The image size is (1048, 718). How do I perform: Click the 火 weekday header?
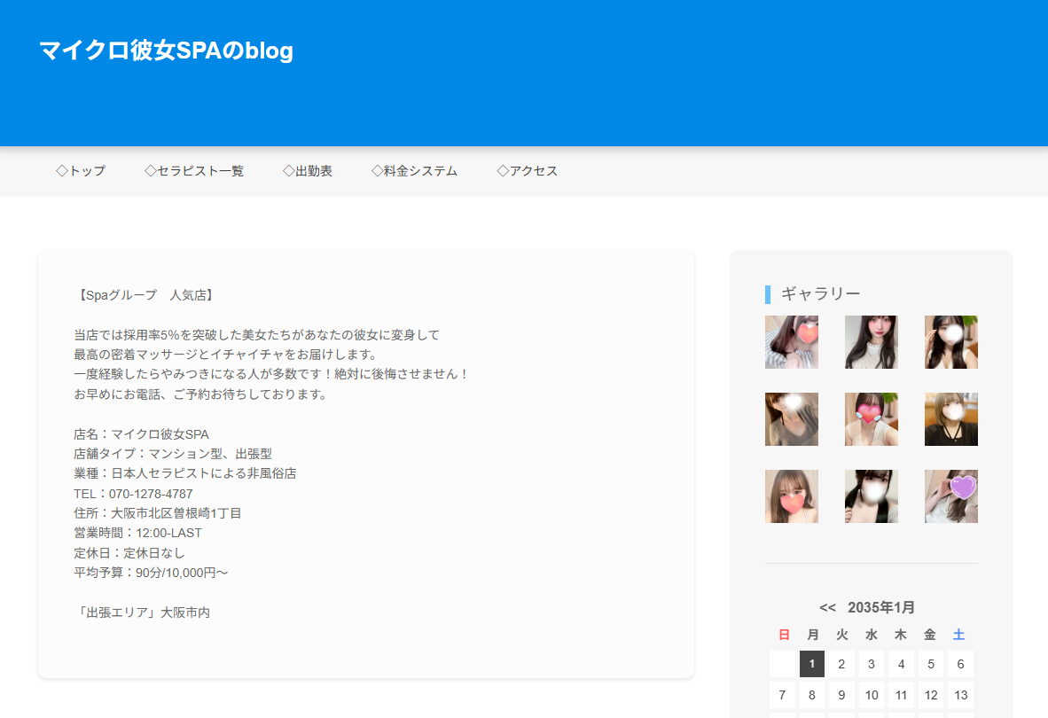click(842, 635)
